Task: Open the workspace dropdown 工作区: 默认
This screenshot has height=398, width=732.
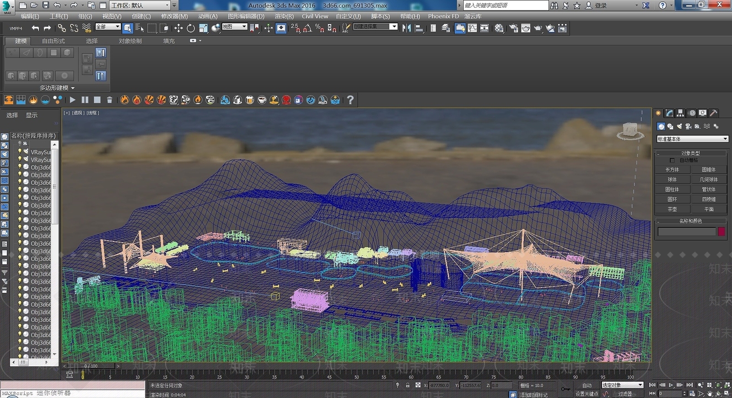Action: coord(140,5)
